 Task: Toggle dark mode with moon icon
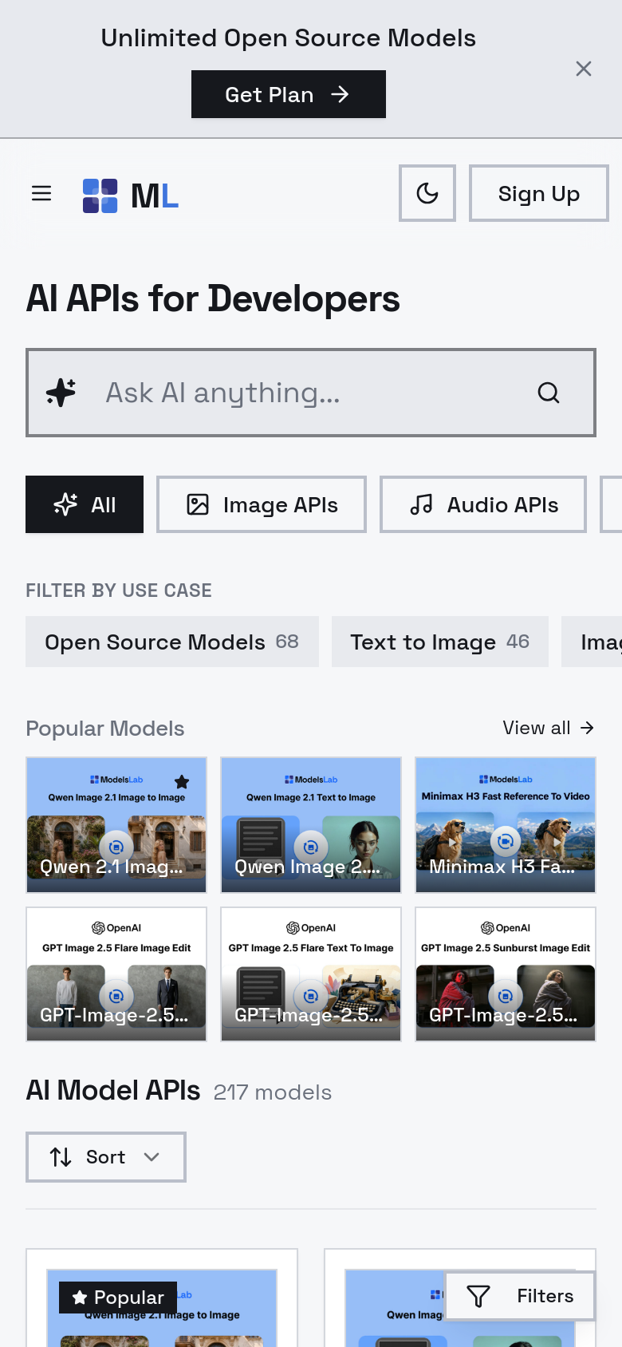[427, 193]
